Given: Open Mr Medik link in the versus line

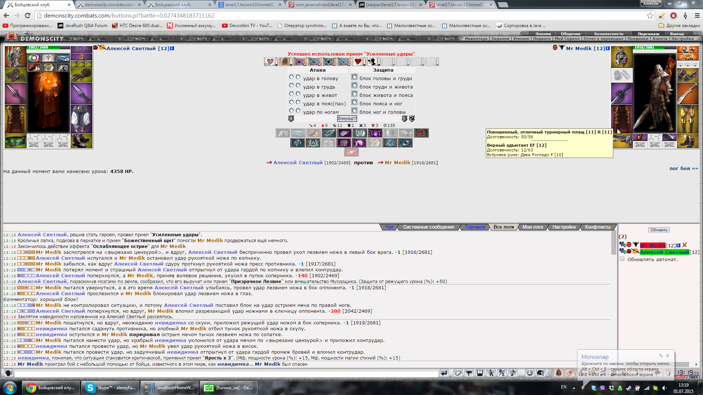Looking at the screenshot, I should click(397, 162).
